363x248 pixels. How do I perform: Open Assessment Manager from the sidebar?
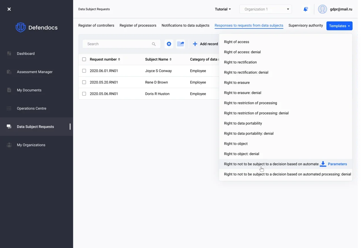(x=35, y=72)
